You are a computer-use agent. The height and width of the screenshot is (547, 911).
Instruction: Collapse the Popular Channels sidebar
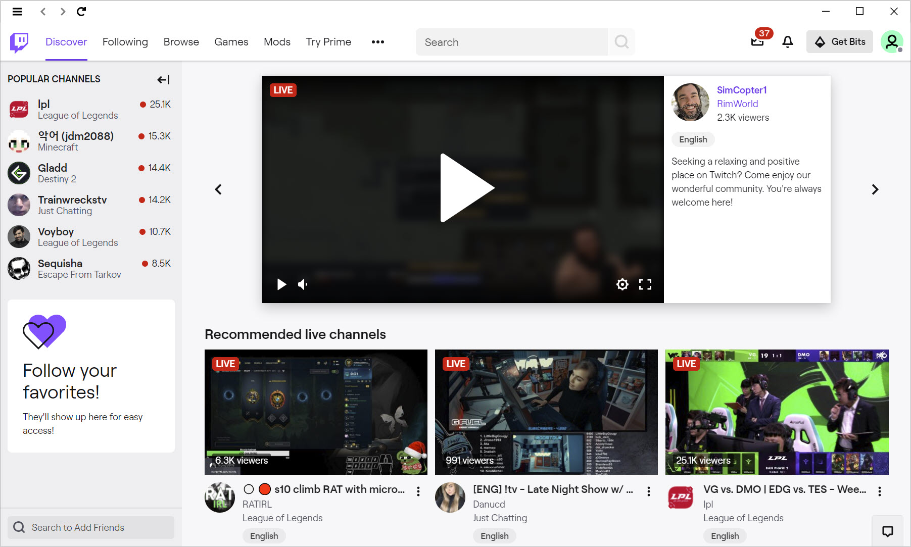click(x=163, y=79)
